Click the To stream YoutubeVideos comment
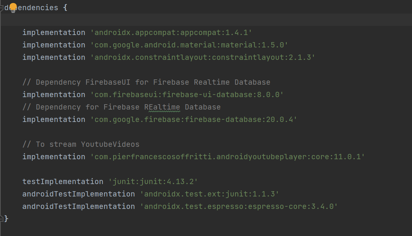412x236 pixels. pos(81,144)
